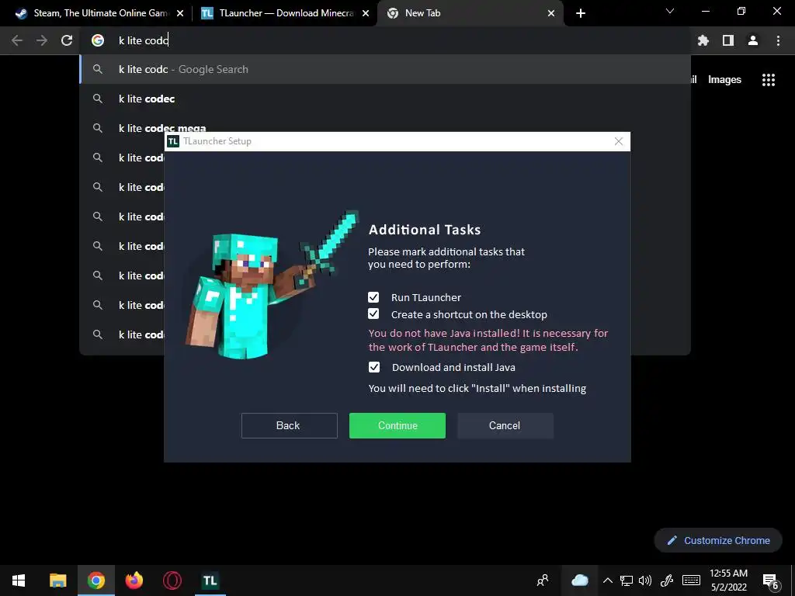Screen dimensions: 795x596
Task: Open Google Images link
Action: pos(724,80)
